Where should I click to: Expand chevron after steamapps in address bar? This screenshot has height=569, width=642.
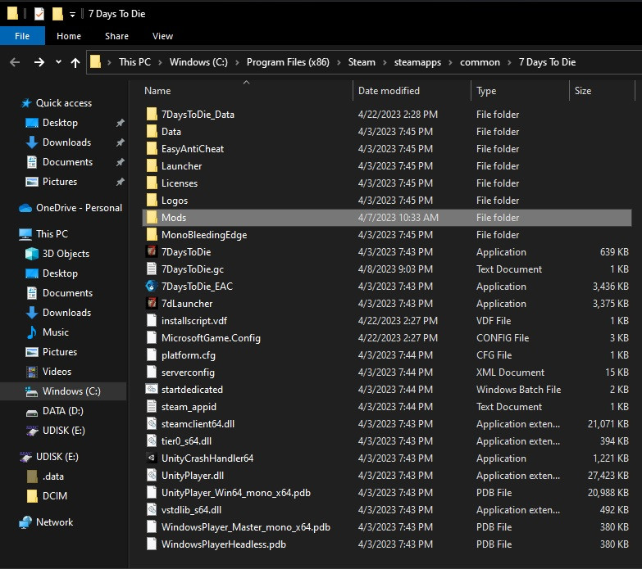pyautogui.click(x=450, y=62)
